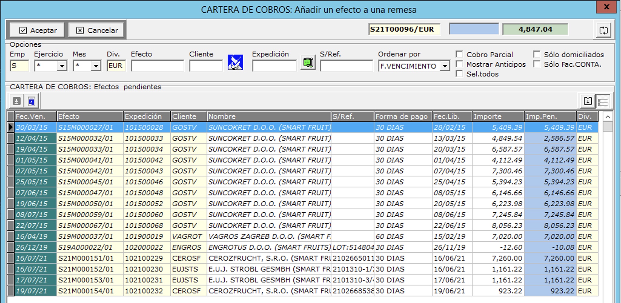The image size is (621, 303).
Task: Close the Cartera de Cobros window
Action: [606, 7]
